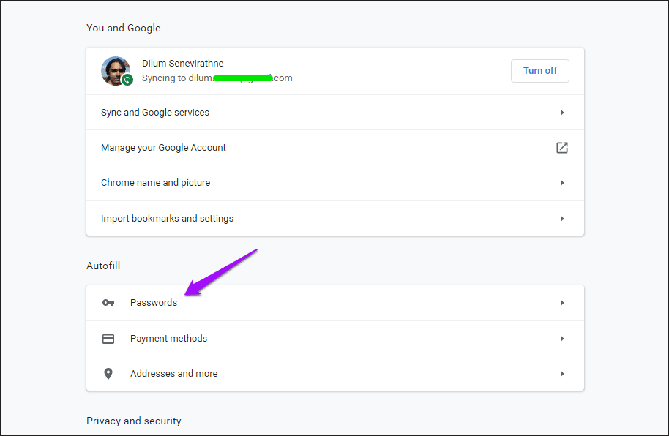This screenshot has width=669, height=436.
Task: Open Sync and Google services text
Action: pos(155,113)
